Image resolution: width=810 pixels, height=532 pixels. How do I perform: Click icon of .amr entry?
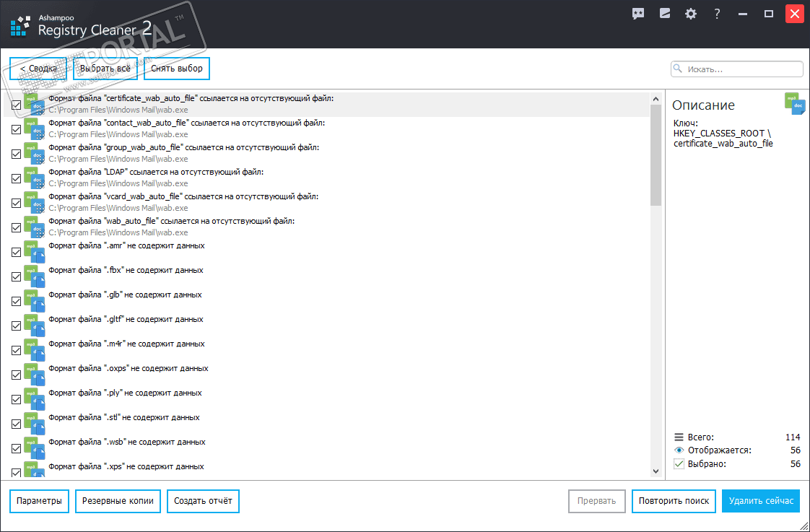[x=35, y=251]
